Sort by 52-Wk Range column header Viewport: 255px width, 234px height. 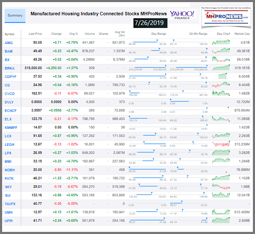tap(198, 34)
